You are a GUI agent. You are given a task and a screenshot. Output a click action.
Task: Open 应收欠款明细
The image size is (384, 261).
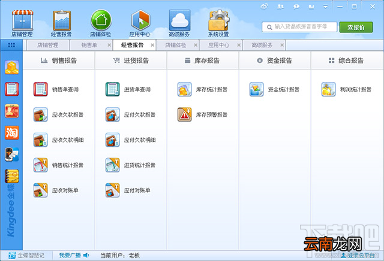coord(59,140)
